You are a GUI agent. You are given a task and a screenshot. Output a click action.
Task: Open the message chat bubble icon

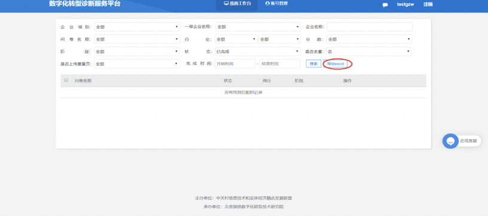pyautogui.click(x=385, y=5)
